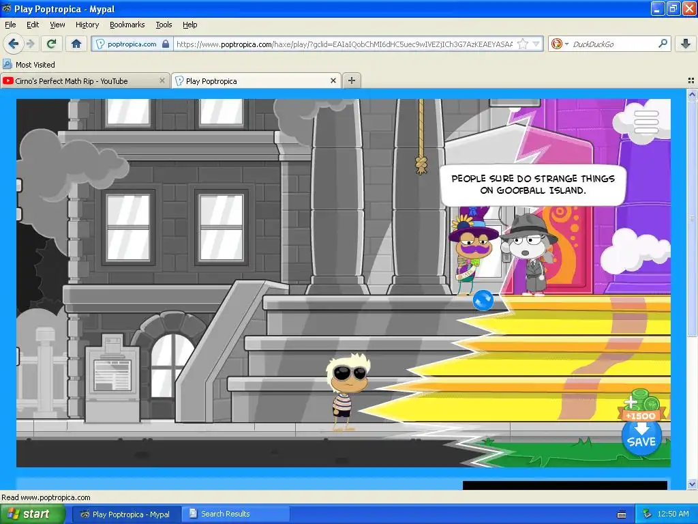Click the search magnifier icon
Viewport: 698px width, 524px height.
click(x=663, y=44)
